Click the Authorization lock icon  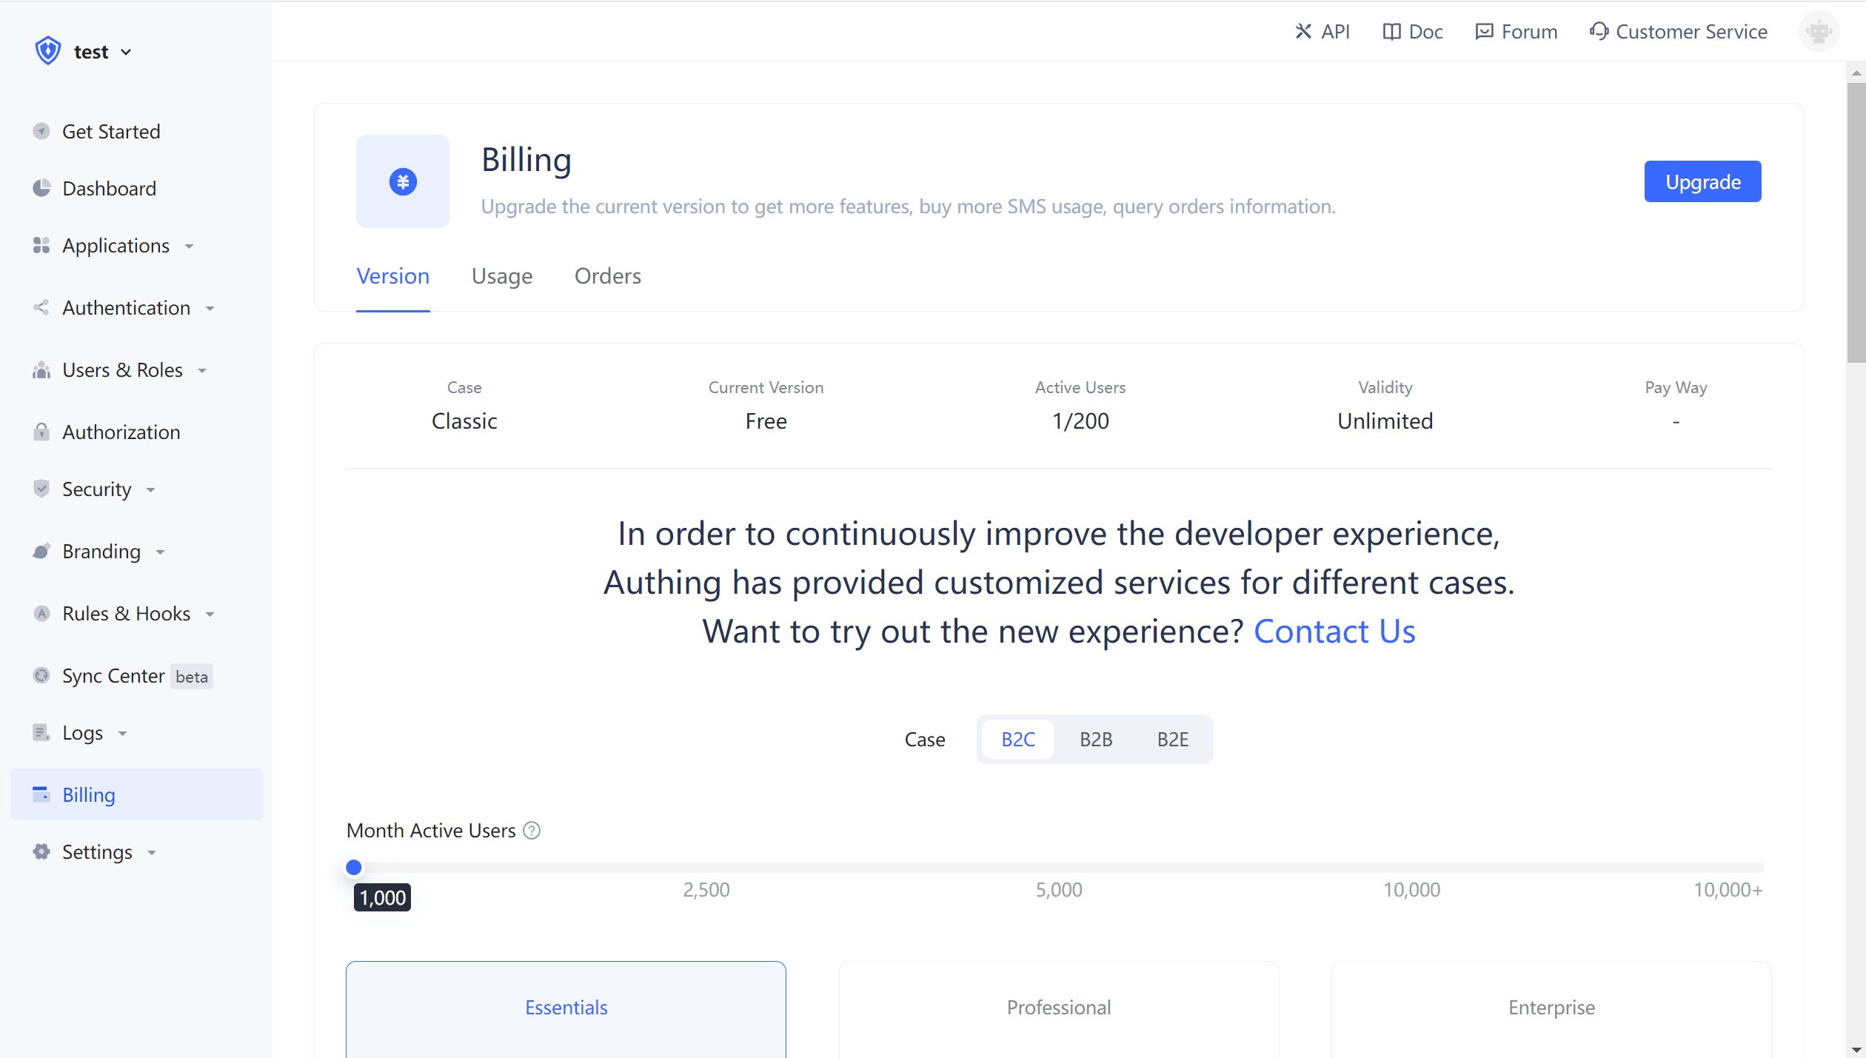coord(41,432)
